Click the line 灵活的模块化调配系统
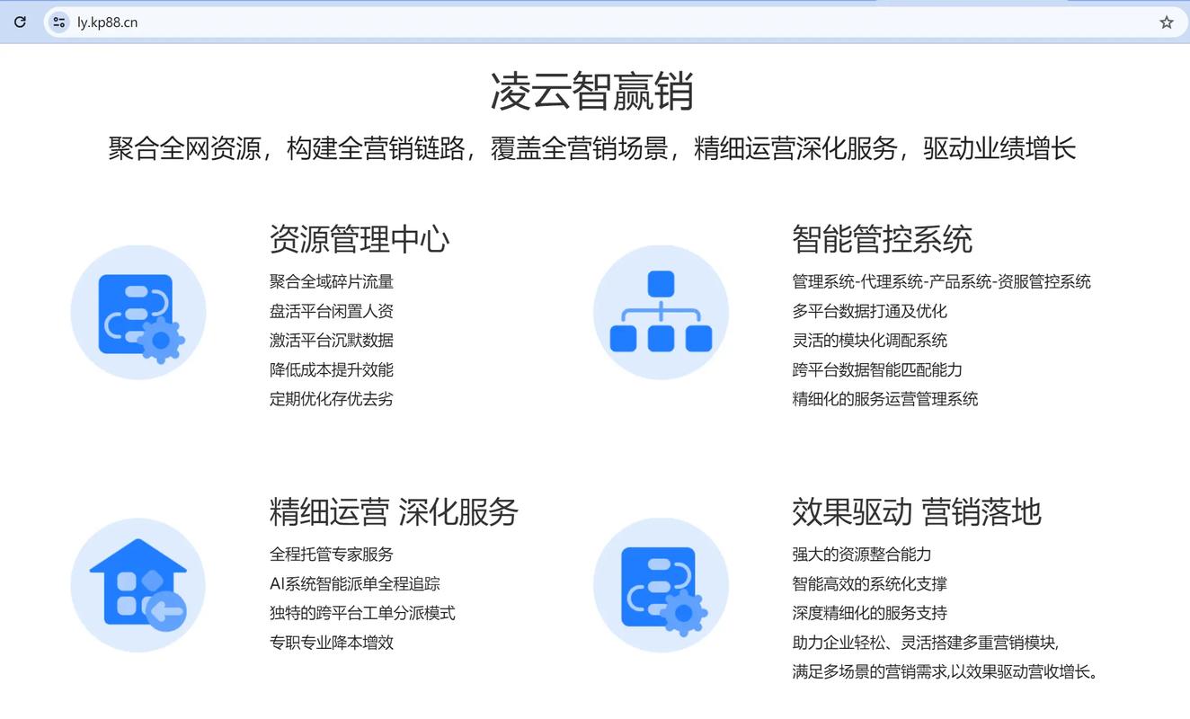The image size is (1190, 719). pos(870,340)
